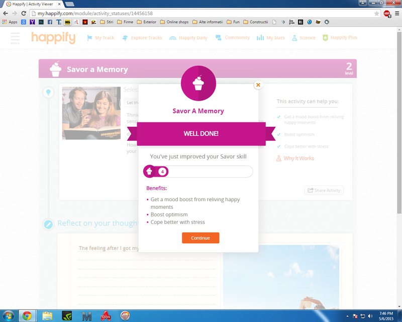Open Science in navigation
This screenshot has width=402, height=322.
304,38
